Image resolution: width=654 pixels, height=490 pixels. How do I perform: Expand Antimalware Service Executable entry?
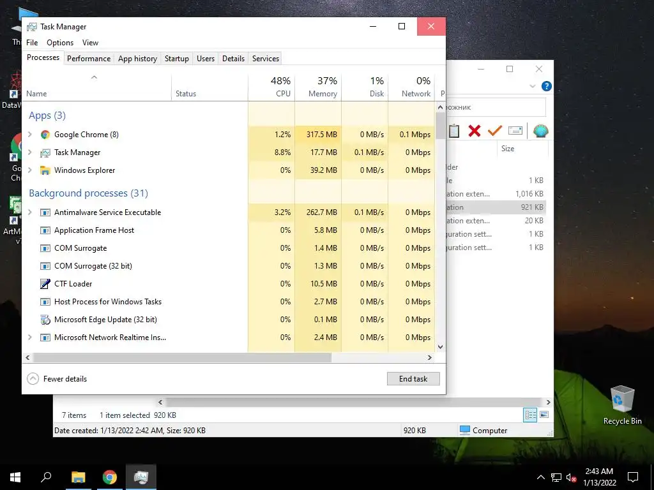[x=29, y=212]
